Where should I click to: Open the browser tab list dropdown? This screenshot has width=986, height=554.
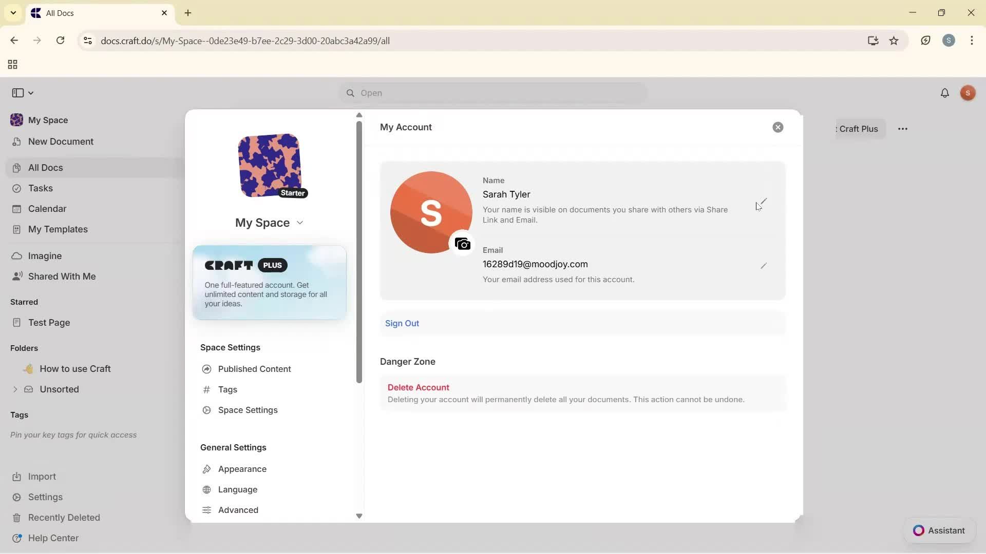click(13, 13)
